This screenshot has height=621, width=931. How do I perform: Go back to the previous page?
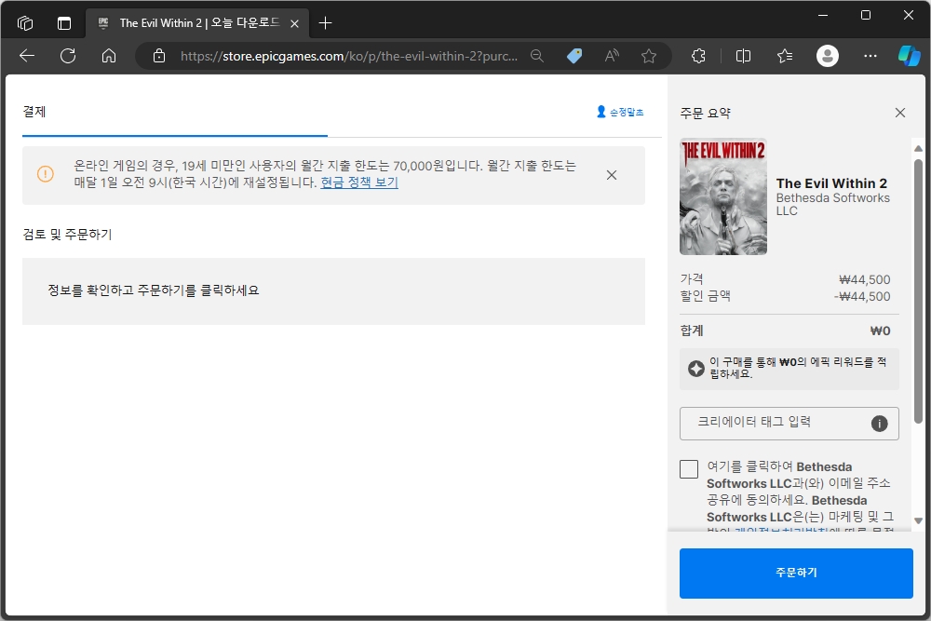coord(27,57)
